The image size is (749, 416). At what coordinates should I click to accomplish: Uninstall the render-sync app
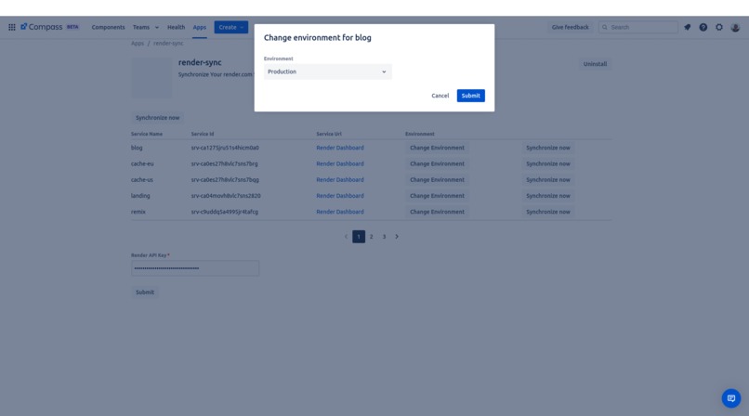[x=595, y=64]
